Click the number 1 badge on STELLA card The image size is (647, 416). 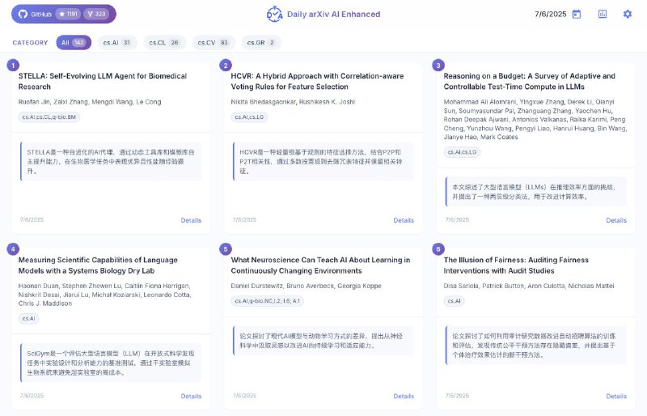tap(13, 65)
